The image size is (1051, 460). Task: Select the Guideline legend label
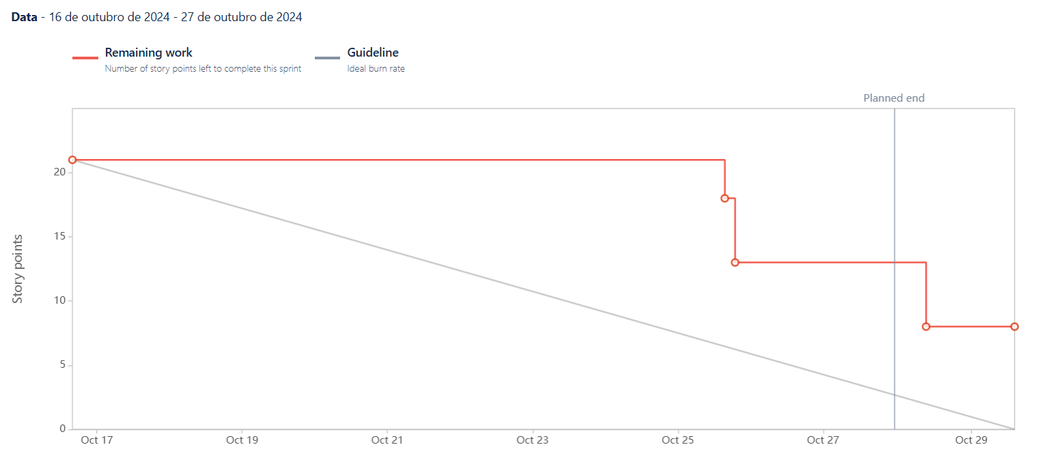373,53
